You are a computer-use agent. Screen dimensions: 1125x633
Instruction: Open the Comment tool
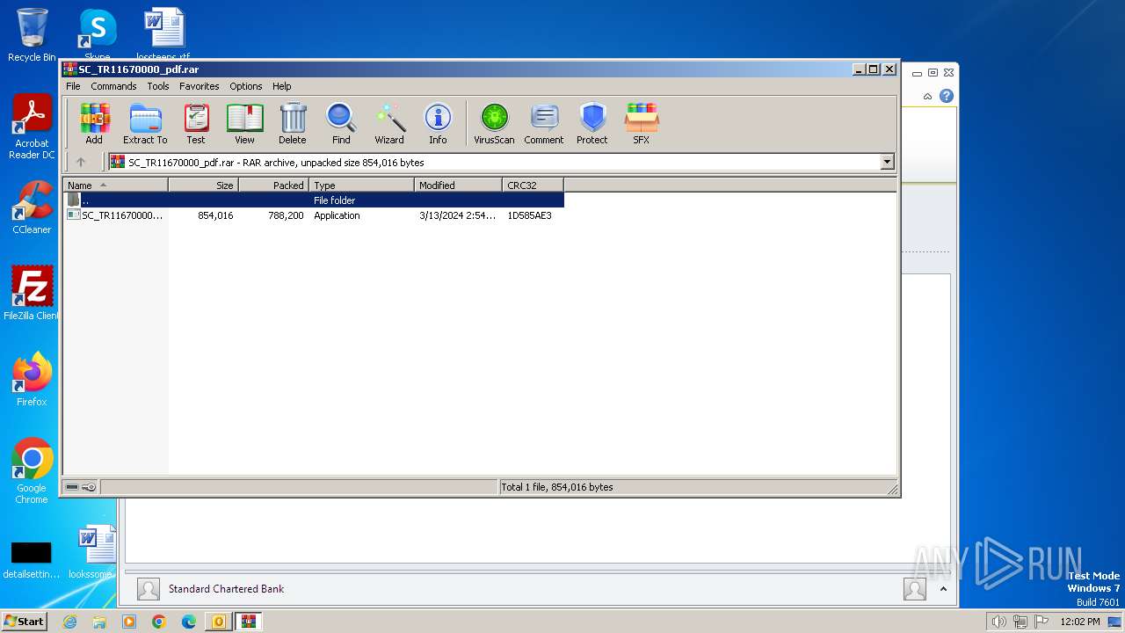(544, 124)
